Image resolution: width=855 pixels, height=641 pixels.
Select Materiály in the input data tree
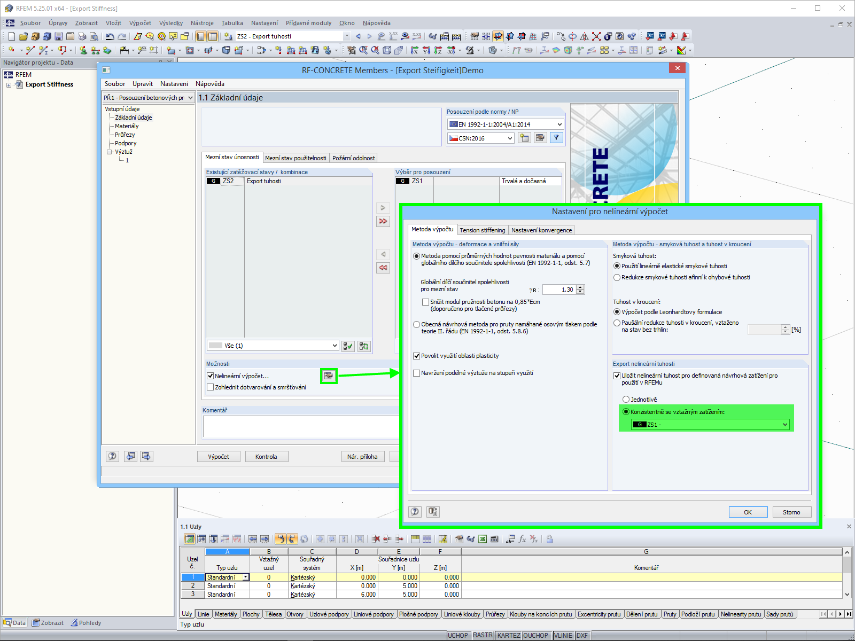pos(127,126)
